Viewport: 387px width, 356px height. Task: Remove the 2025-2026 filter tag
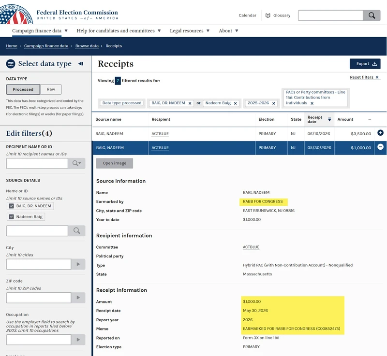click(273, 103)
